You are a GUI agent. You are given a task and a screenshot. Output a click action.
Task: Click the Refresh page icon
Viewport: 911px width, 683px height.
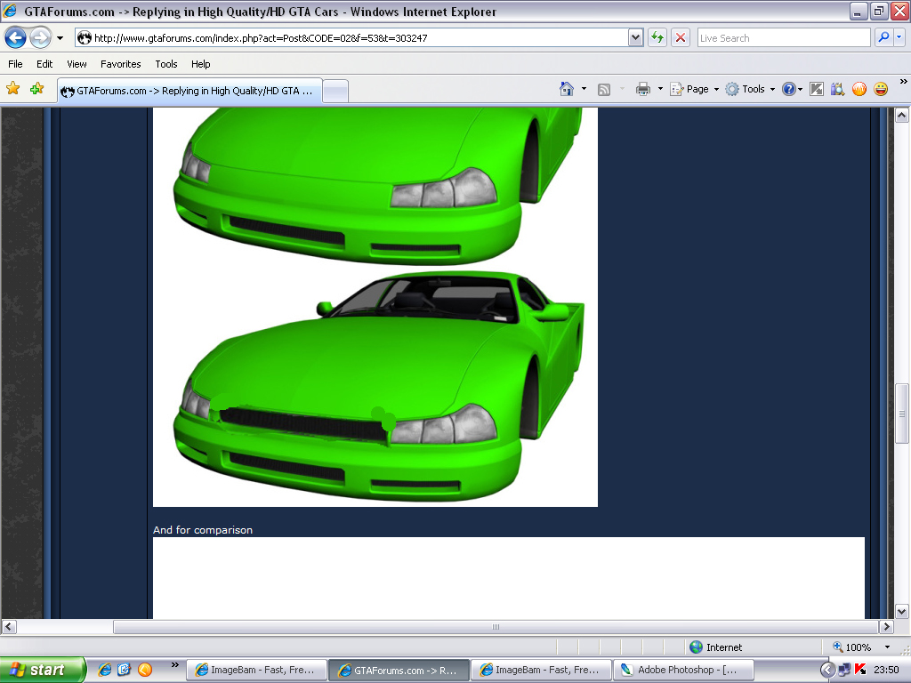click(x=657, y=37)
